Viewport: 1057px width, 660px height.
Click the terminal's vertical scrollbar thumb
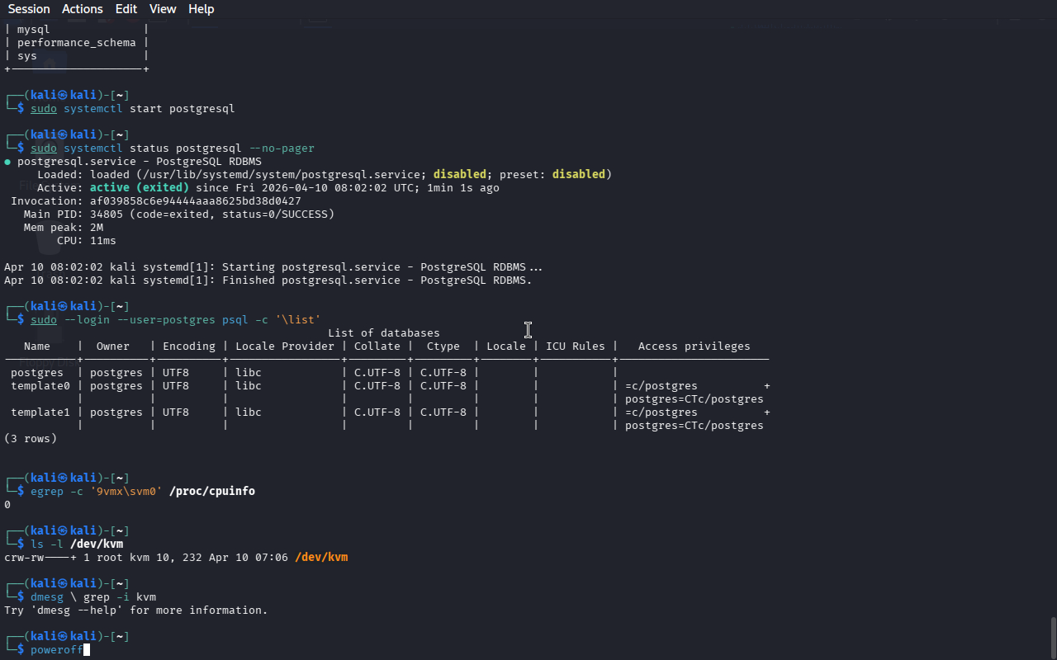click(x=1052, y=636)
